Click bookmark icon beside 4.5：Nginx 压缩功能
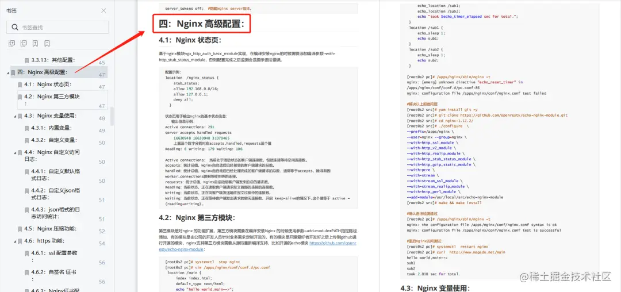 [x=20, y=229]
